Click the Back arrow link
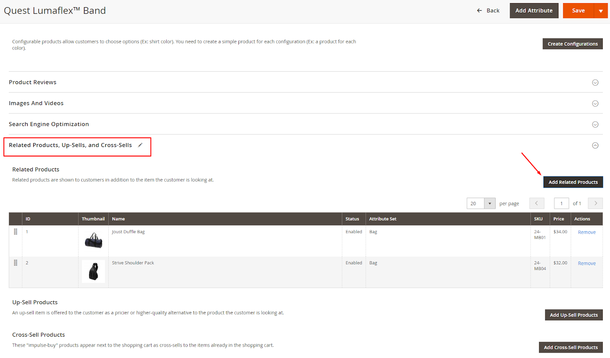This screenshot has width=610, height=358. point(488,11)
